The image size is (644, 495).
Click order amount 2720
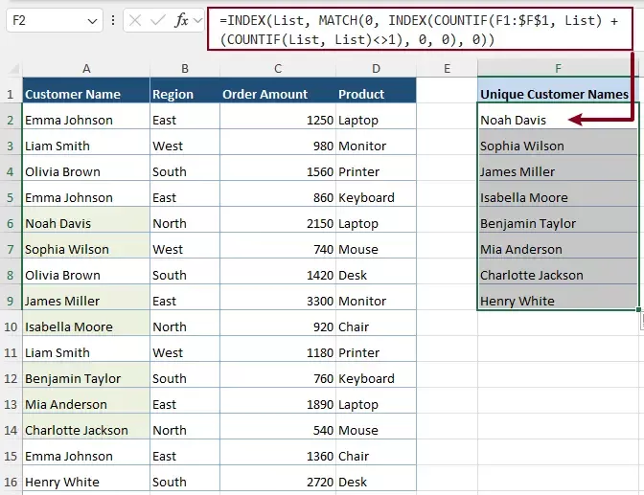(278, 478)
